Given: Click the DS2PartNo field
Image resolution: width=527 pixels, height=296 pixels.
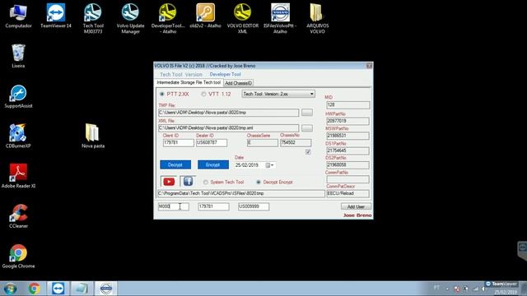Looking at the screenshot, I should (x=347, y=164).
